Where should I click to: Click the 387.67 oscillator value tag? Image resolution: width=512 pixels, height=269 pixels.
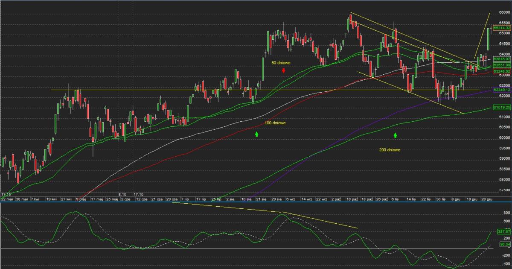503,231
